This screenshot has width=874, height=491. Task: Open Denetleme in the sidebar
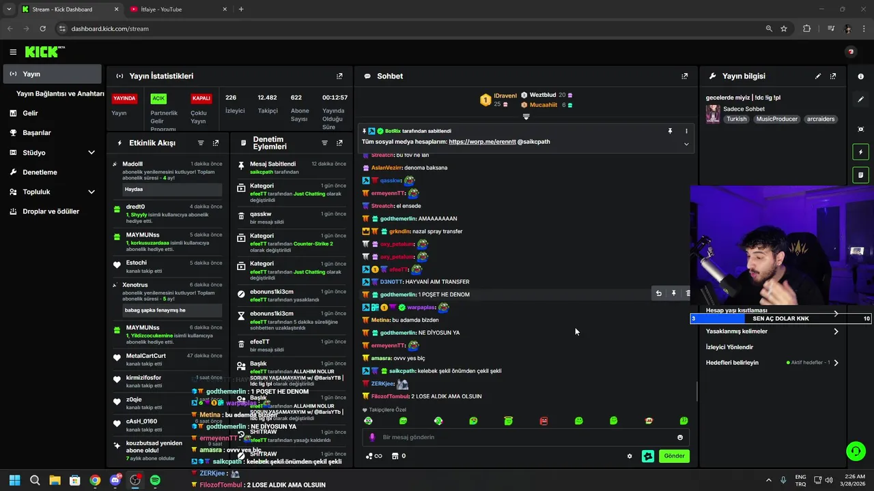40,173
